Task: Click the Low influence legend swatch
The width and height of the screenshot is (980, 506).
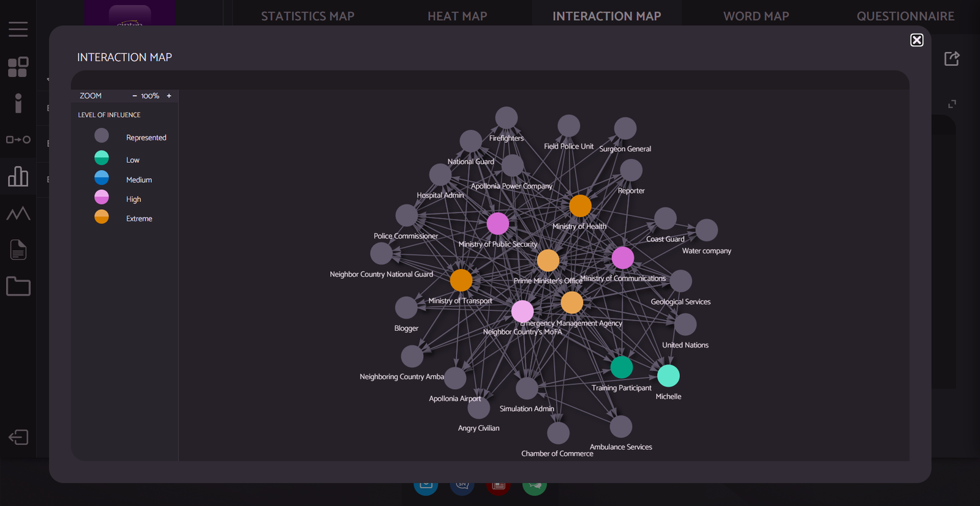Action: 102,158
